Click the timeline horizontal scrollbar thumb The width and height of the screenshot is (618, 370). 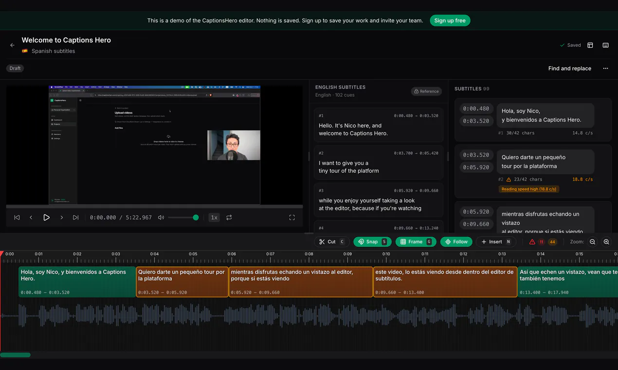(x=15, y=355)
